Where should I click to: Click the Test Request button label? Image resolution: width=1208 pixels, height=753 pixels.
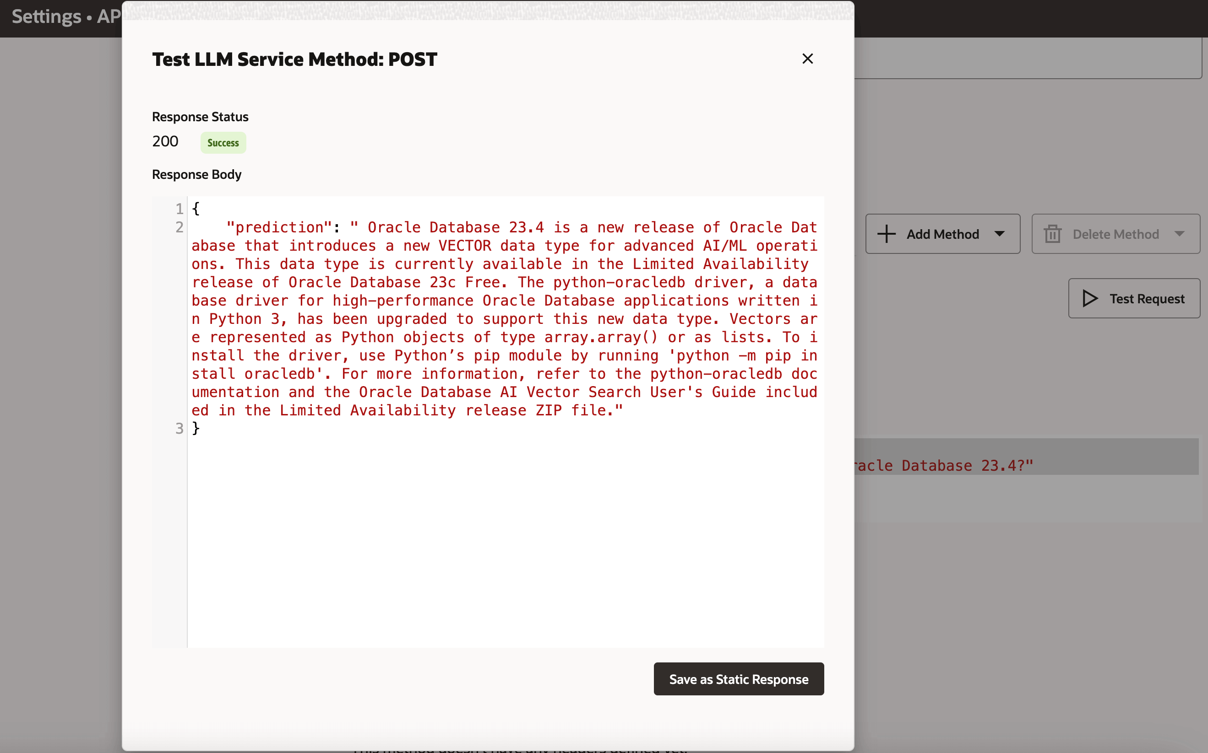coord(1146,298)
